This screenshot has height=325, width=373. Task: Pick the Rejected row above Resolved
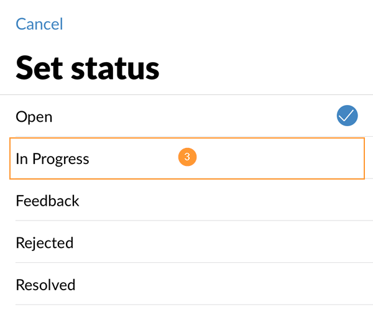coord(186,242)
